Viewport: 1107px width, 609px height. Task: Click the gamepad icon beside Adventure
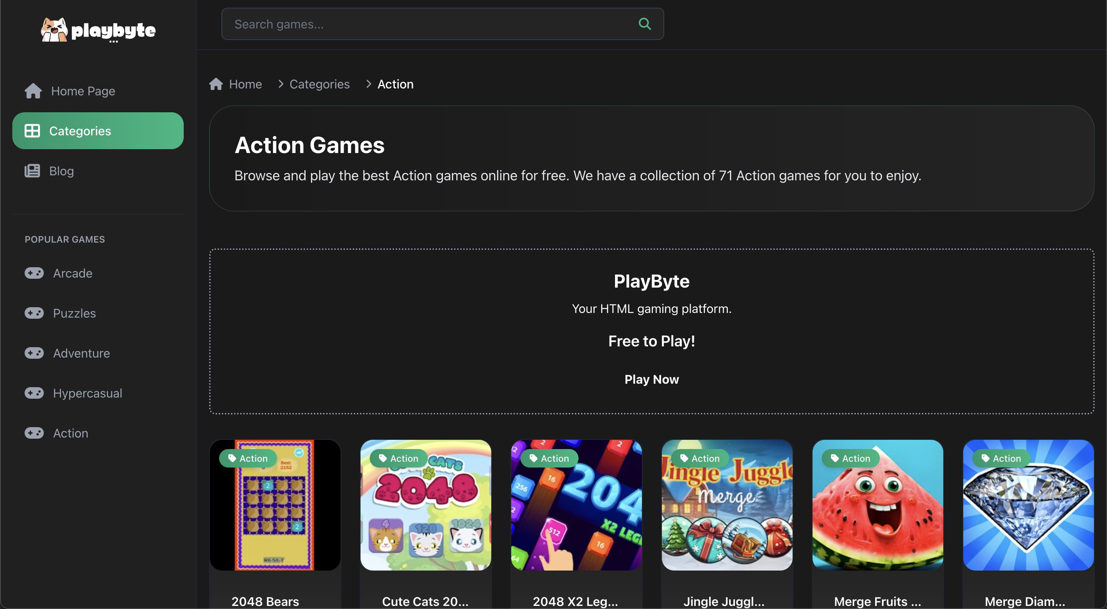click(34, 353)
